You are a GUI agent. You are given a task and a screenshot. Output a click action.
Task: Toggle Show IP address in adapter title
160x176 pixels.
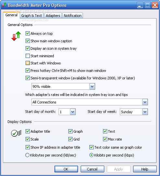pos(28,147)
